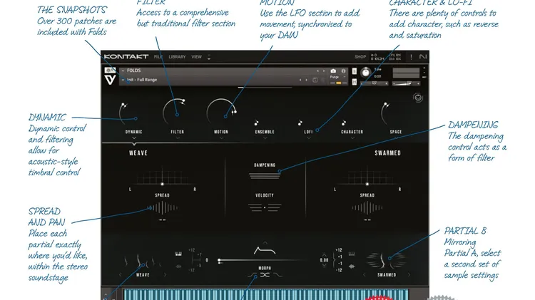
Task: Click the SWARMED pan position dot
Action: tap(367, 184)
